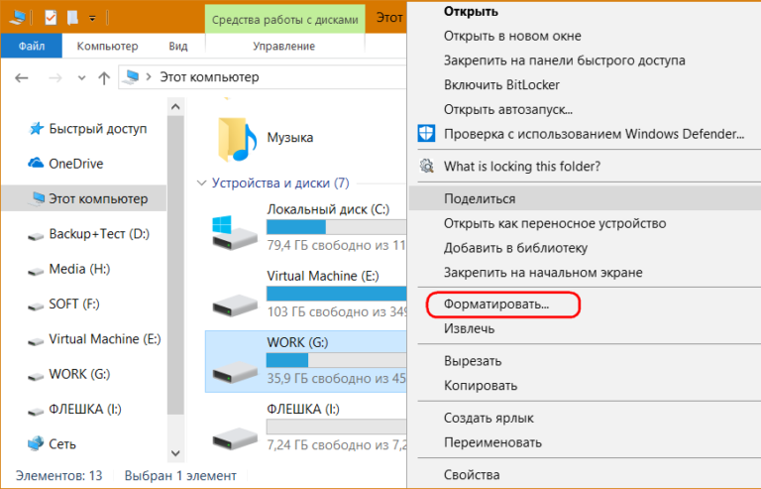761x489 pixels.
Task: Click the WORK (G:) usage bar
Action: [336, 360]
